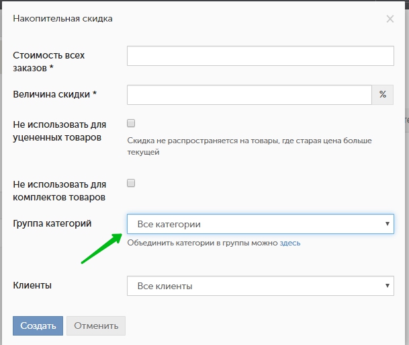Click the arrow of Группа категорий select
The height and width of the screenshot is (345, 409).
[x=387, y=224]
